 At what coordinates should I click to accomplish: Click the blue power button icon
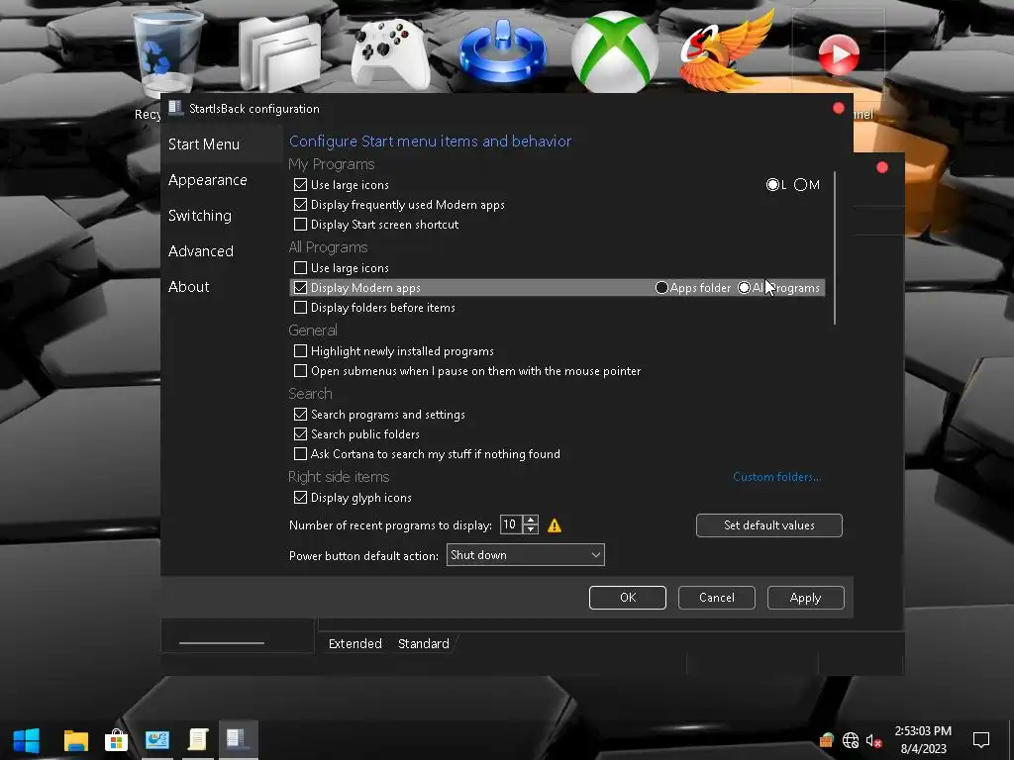click(502, 51)
